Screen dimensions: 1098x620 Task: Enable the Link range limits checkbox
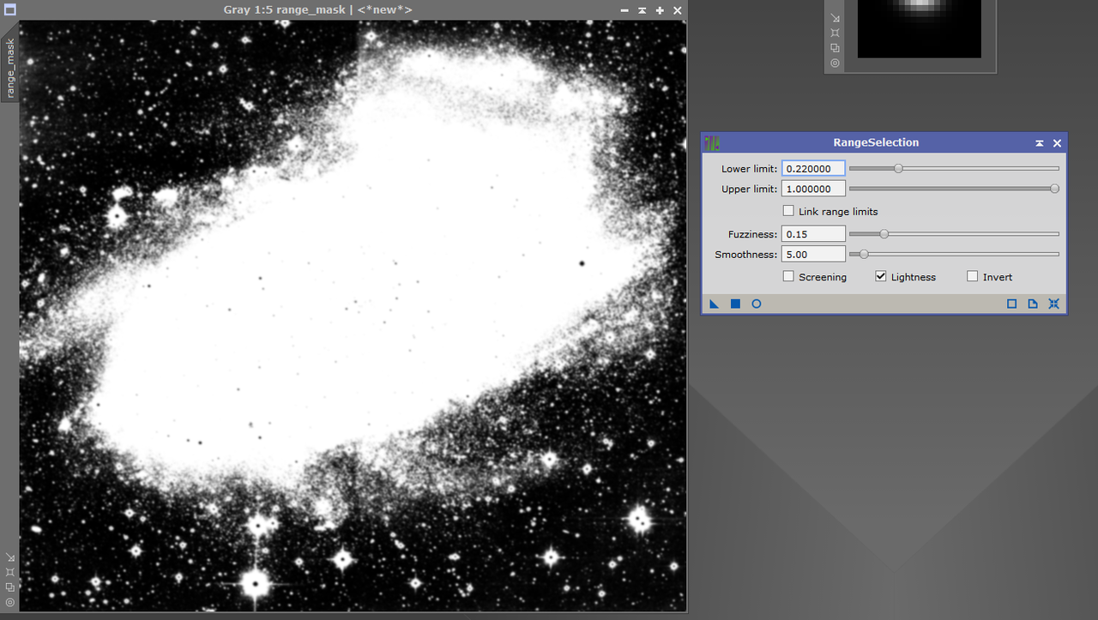(788, 211)
